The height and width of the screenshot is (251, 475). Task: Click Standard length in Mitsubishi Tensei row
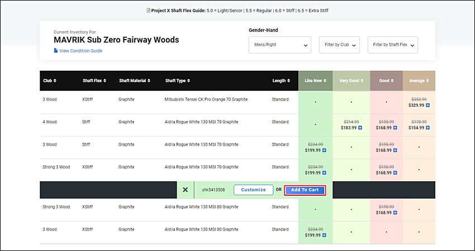[280, 99]
